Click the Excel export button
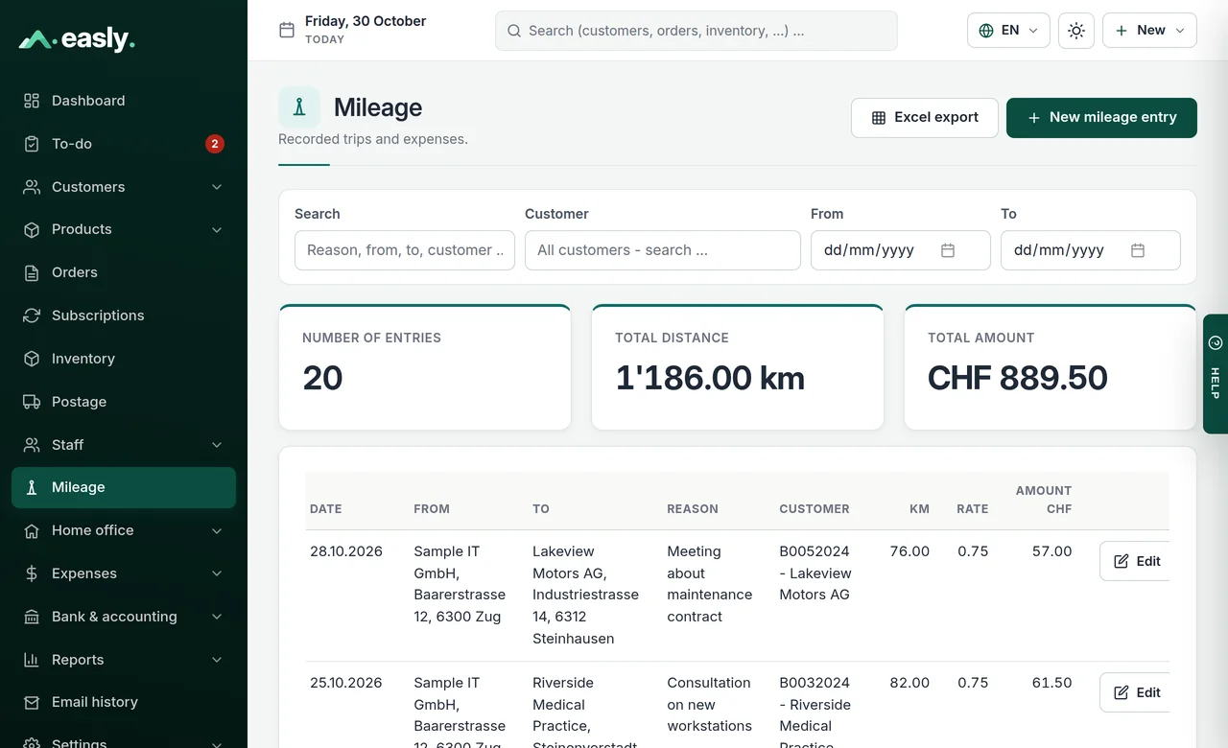The image size is (1228, 748). click(x=925, y=118)
